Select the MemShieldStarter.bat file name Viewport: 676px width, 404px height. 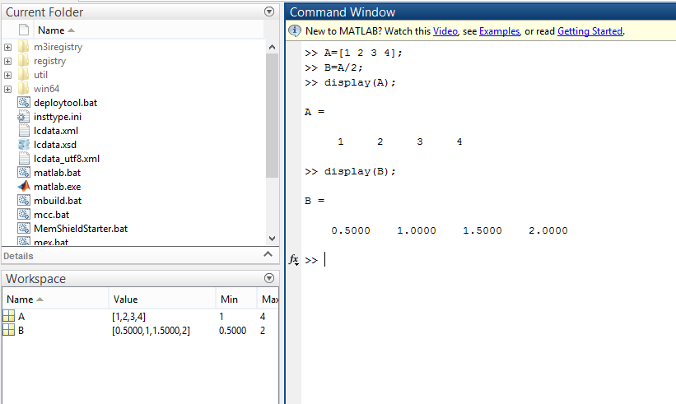click(81, 229)
